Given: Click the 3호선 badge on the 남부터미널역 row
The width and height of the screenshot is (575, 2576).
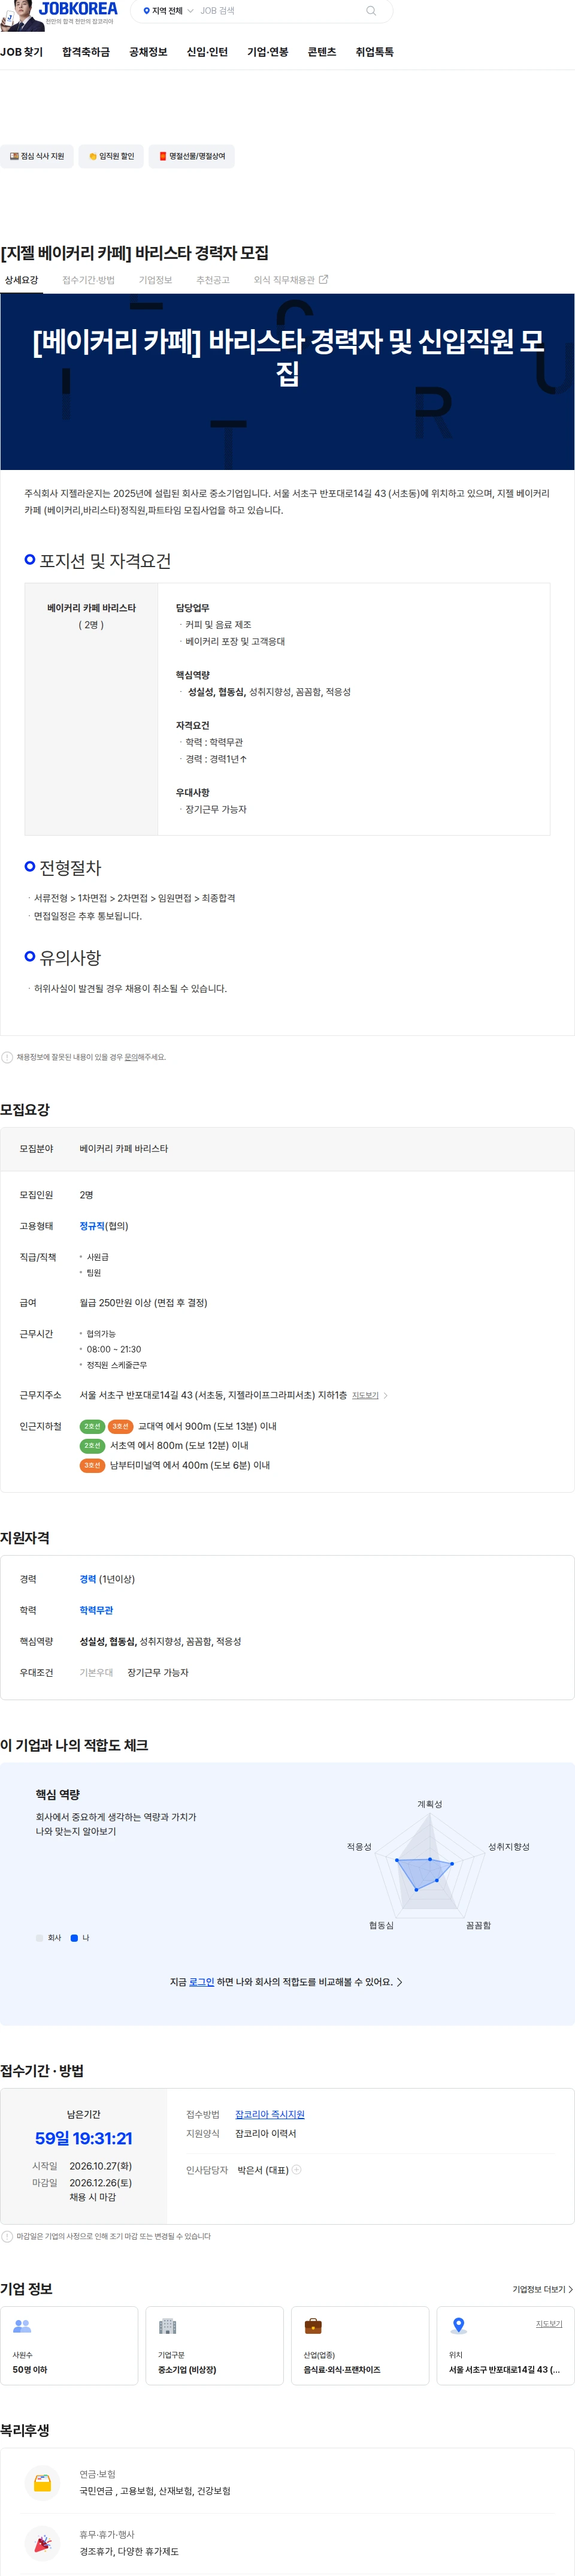Looking at the screenshot, I should pos(92,1465).
